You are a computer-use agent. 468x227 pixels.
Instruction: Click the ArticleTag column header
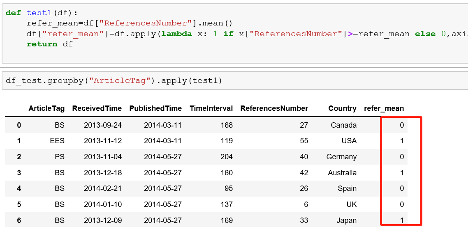(x=46, y=108)
